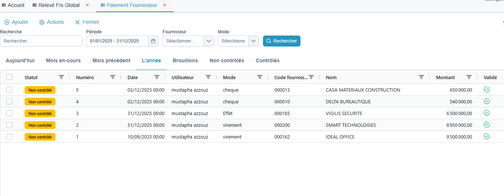Switch to the Mois précédent tab
This screenshot has height=196, width=504.
[x=111, y=61]
